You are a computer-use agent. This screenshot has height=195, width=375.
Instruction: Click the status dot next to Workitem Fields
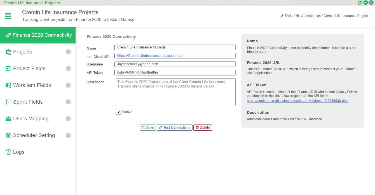click(68, 85)
